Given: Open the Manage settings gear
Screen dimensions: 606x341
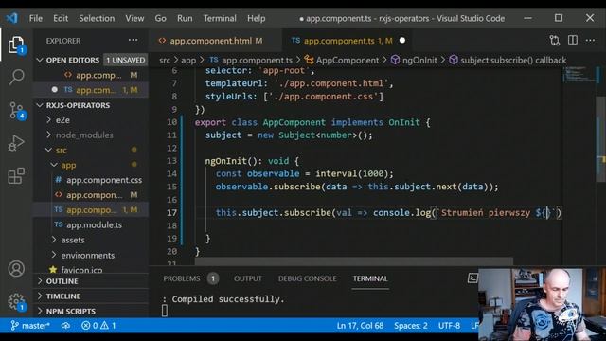Looking at the screenshot, I should point(16,301).
